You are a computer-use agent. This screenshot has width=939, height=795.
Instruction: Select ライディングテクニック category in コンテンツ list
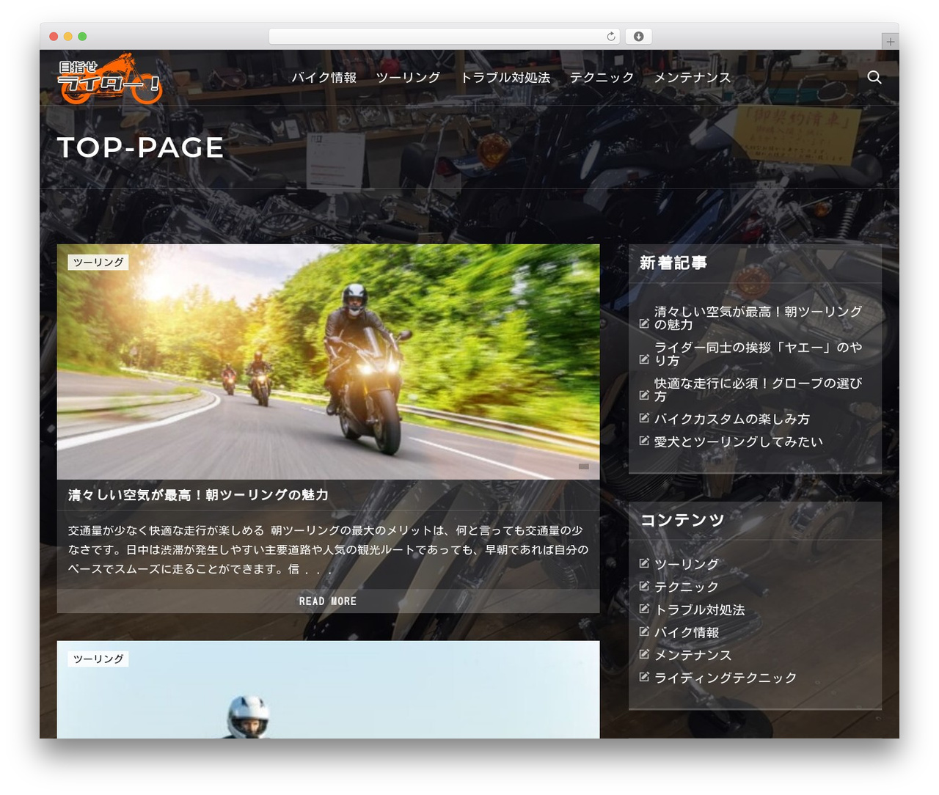(x=726, y=678)
